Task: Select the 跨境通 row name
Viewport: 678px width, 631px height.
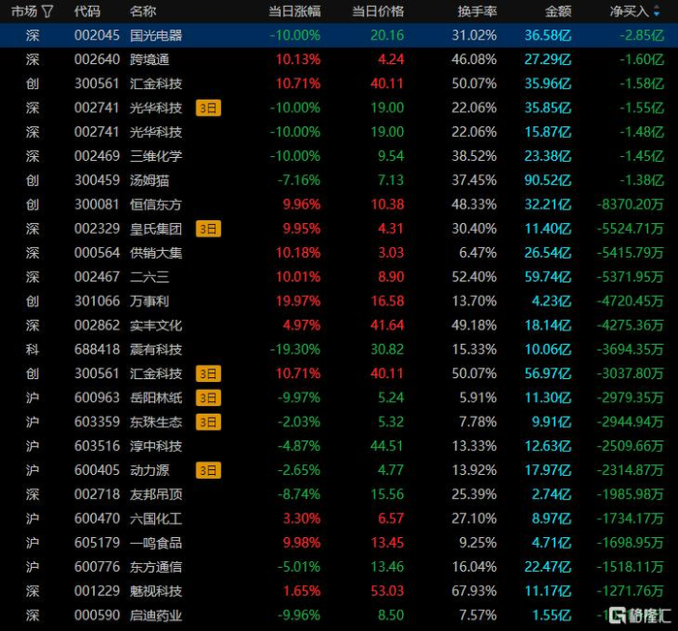Action: pos(149,59)
